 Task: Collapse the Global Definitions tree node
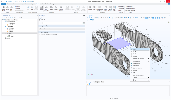4,22
